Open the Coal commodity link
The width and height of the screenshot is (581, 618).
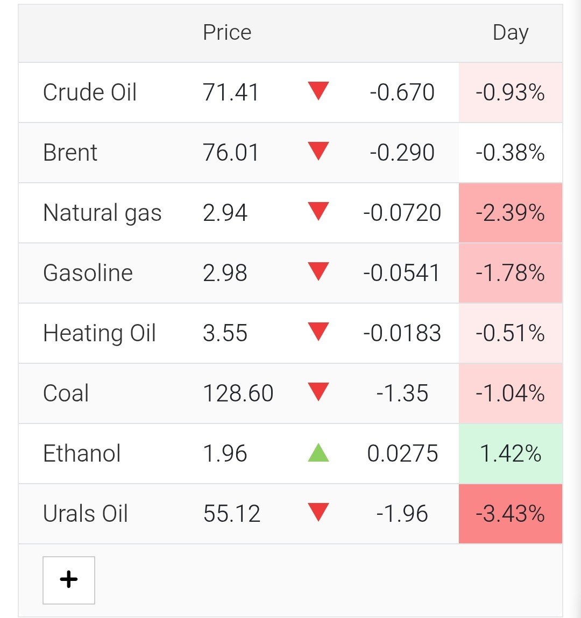[66, 393]
